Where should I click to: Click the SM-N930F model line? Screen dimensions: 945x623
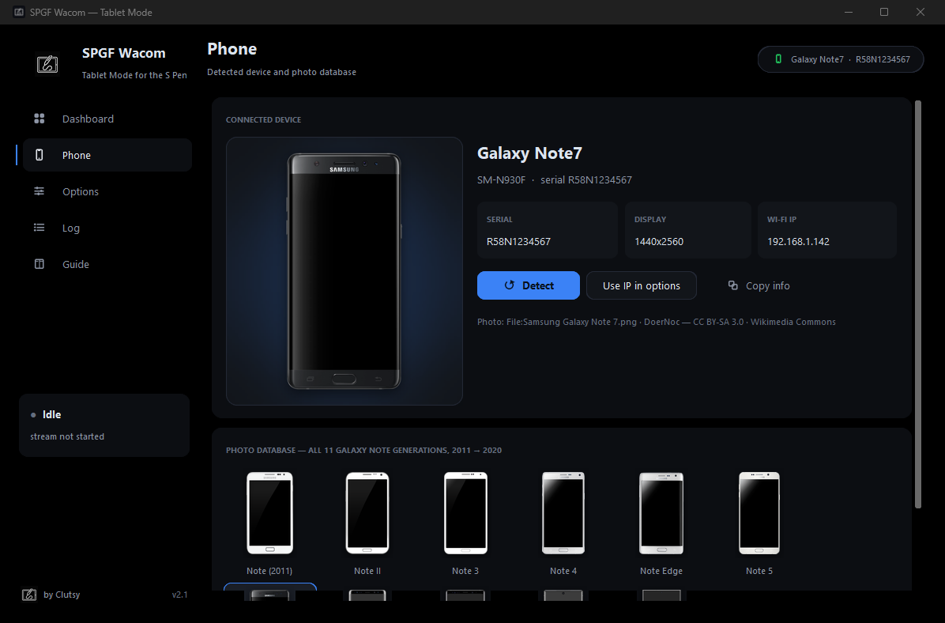(x=555, y=179)
